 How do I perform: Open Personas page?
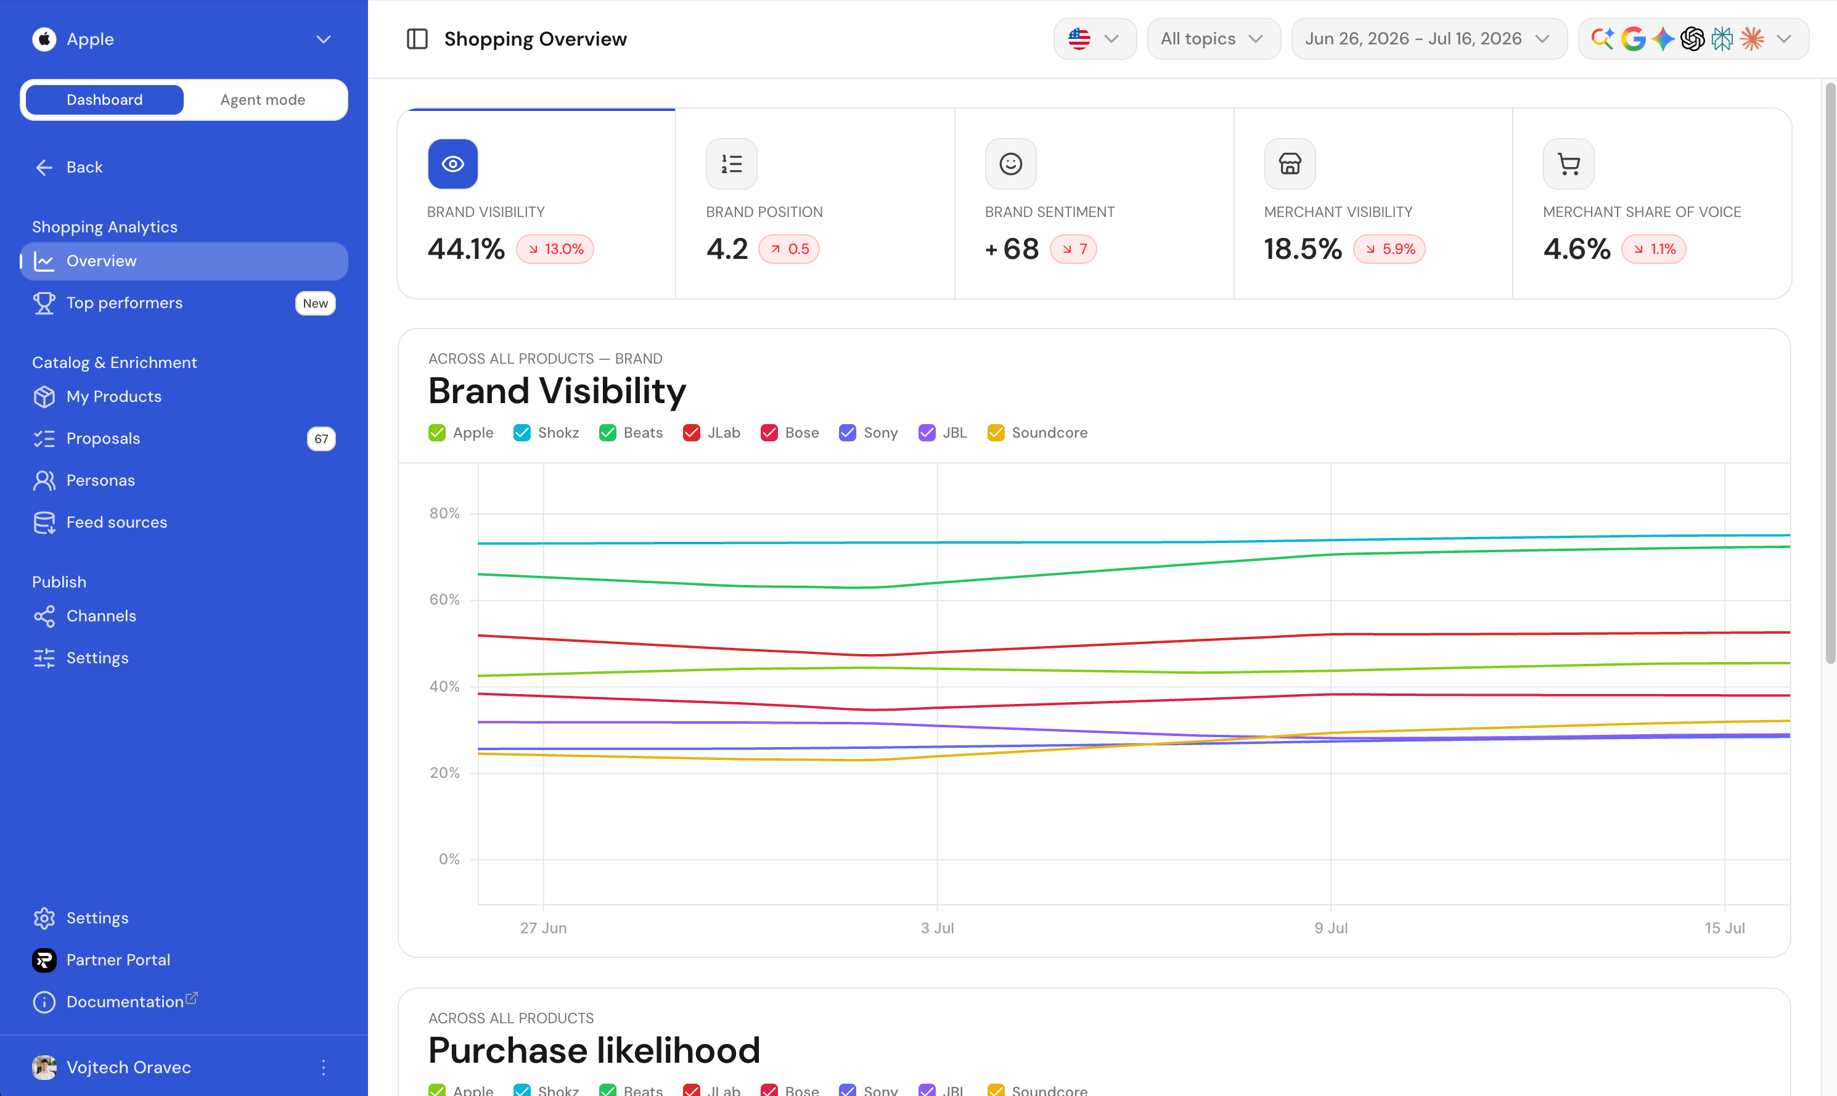tap(184, 480)
